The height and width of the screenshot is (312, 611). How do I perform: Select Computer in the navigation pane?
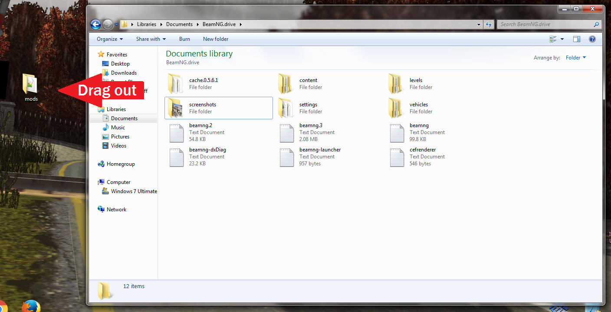118,182
